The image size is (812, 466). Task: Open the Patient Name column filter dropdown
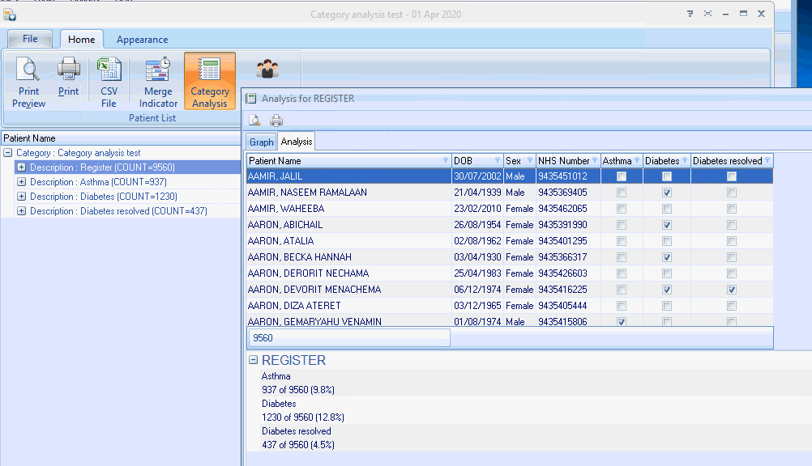pyautogui.click(x=445, y=161)
